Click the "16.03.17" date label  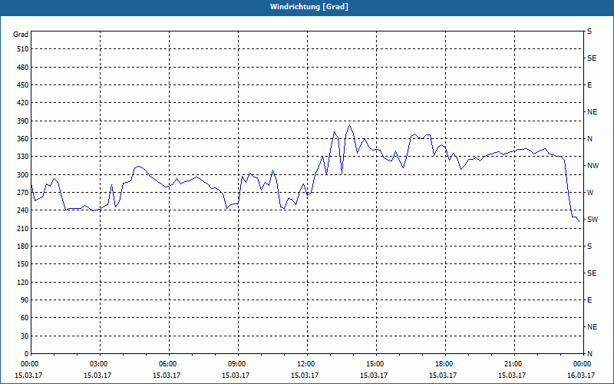click(x=581, y=376)
